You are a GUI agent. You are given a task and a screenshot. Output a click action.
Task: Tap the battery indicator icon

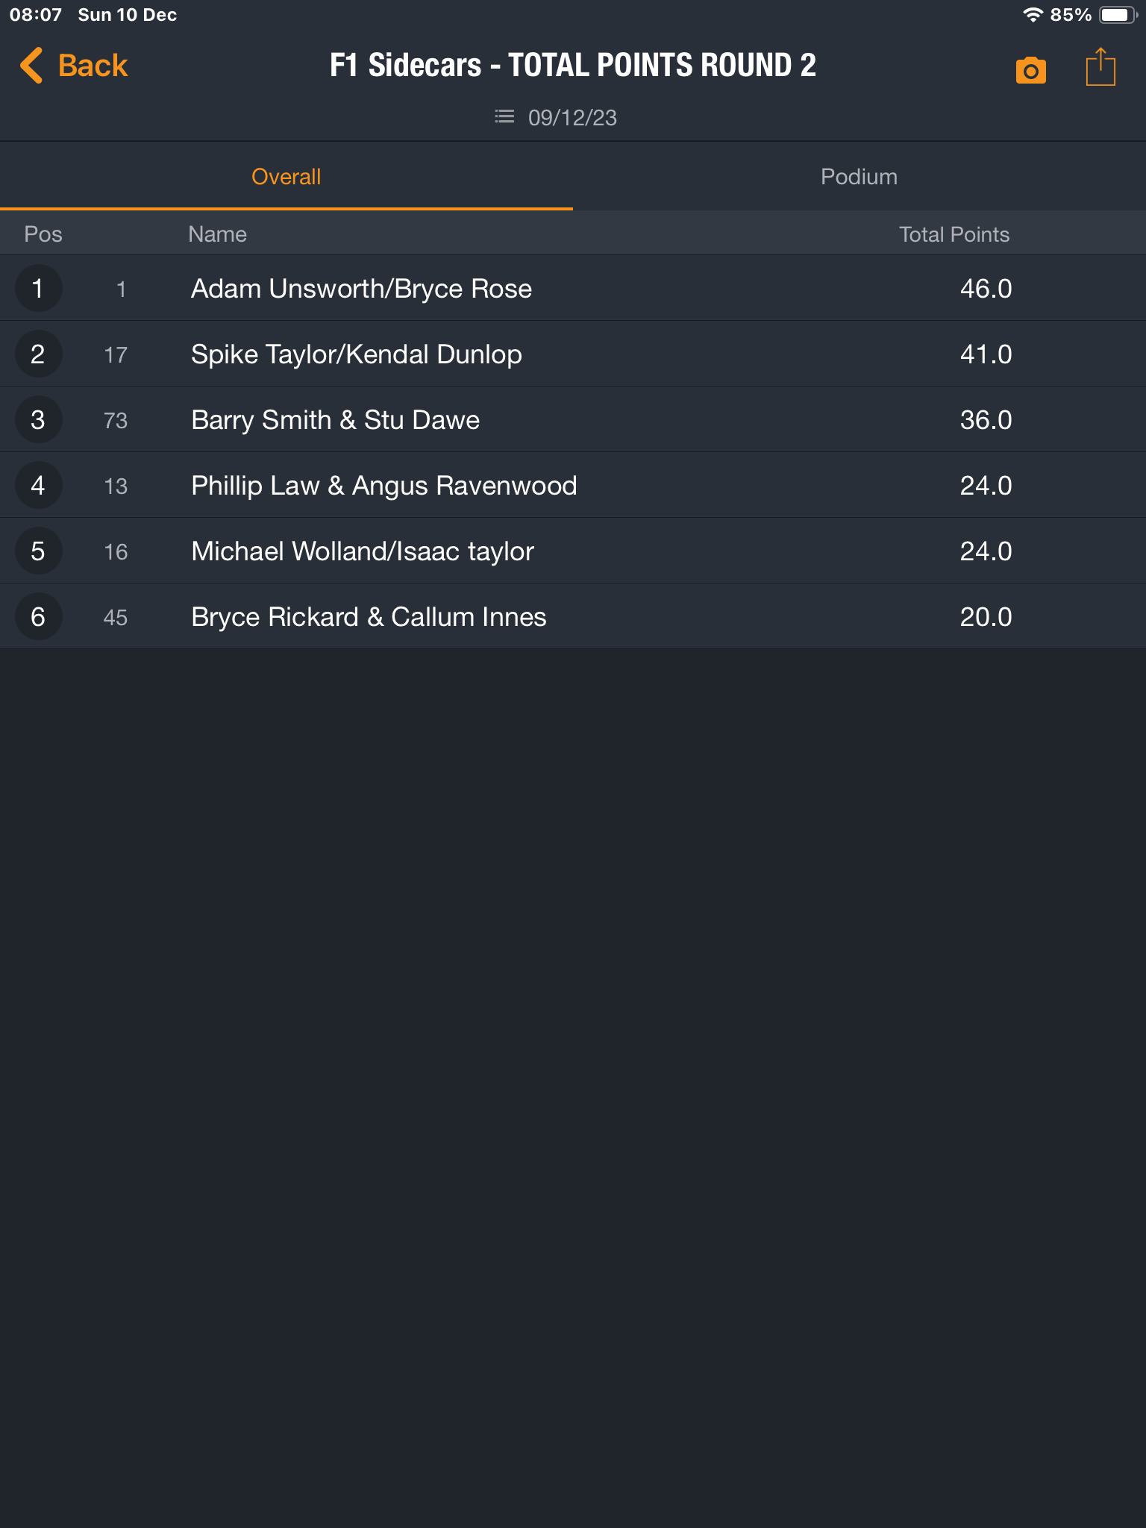pyautogui.click(x=1118, y=15)
